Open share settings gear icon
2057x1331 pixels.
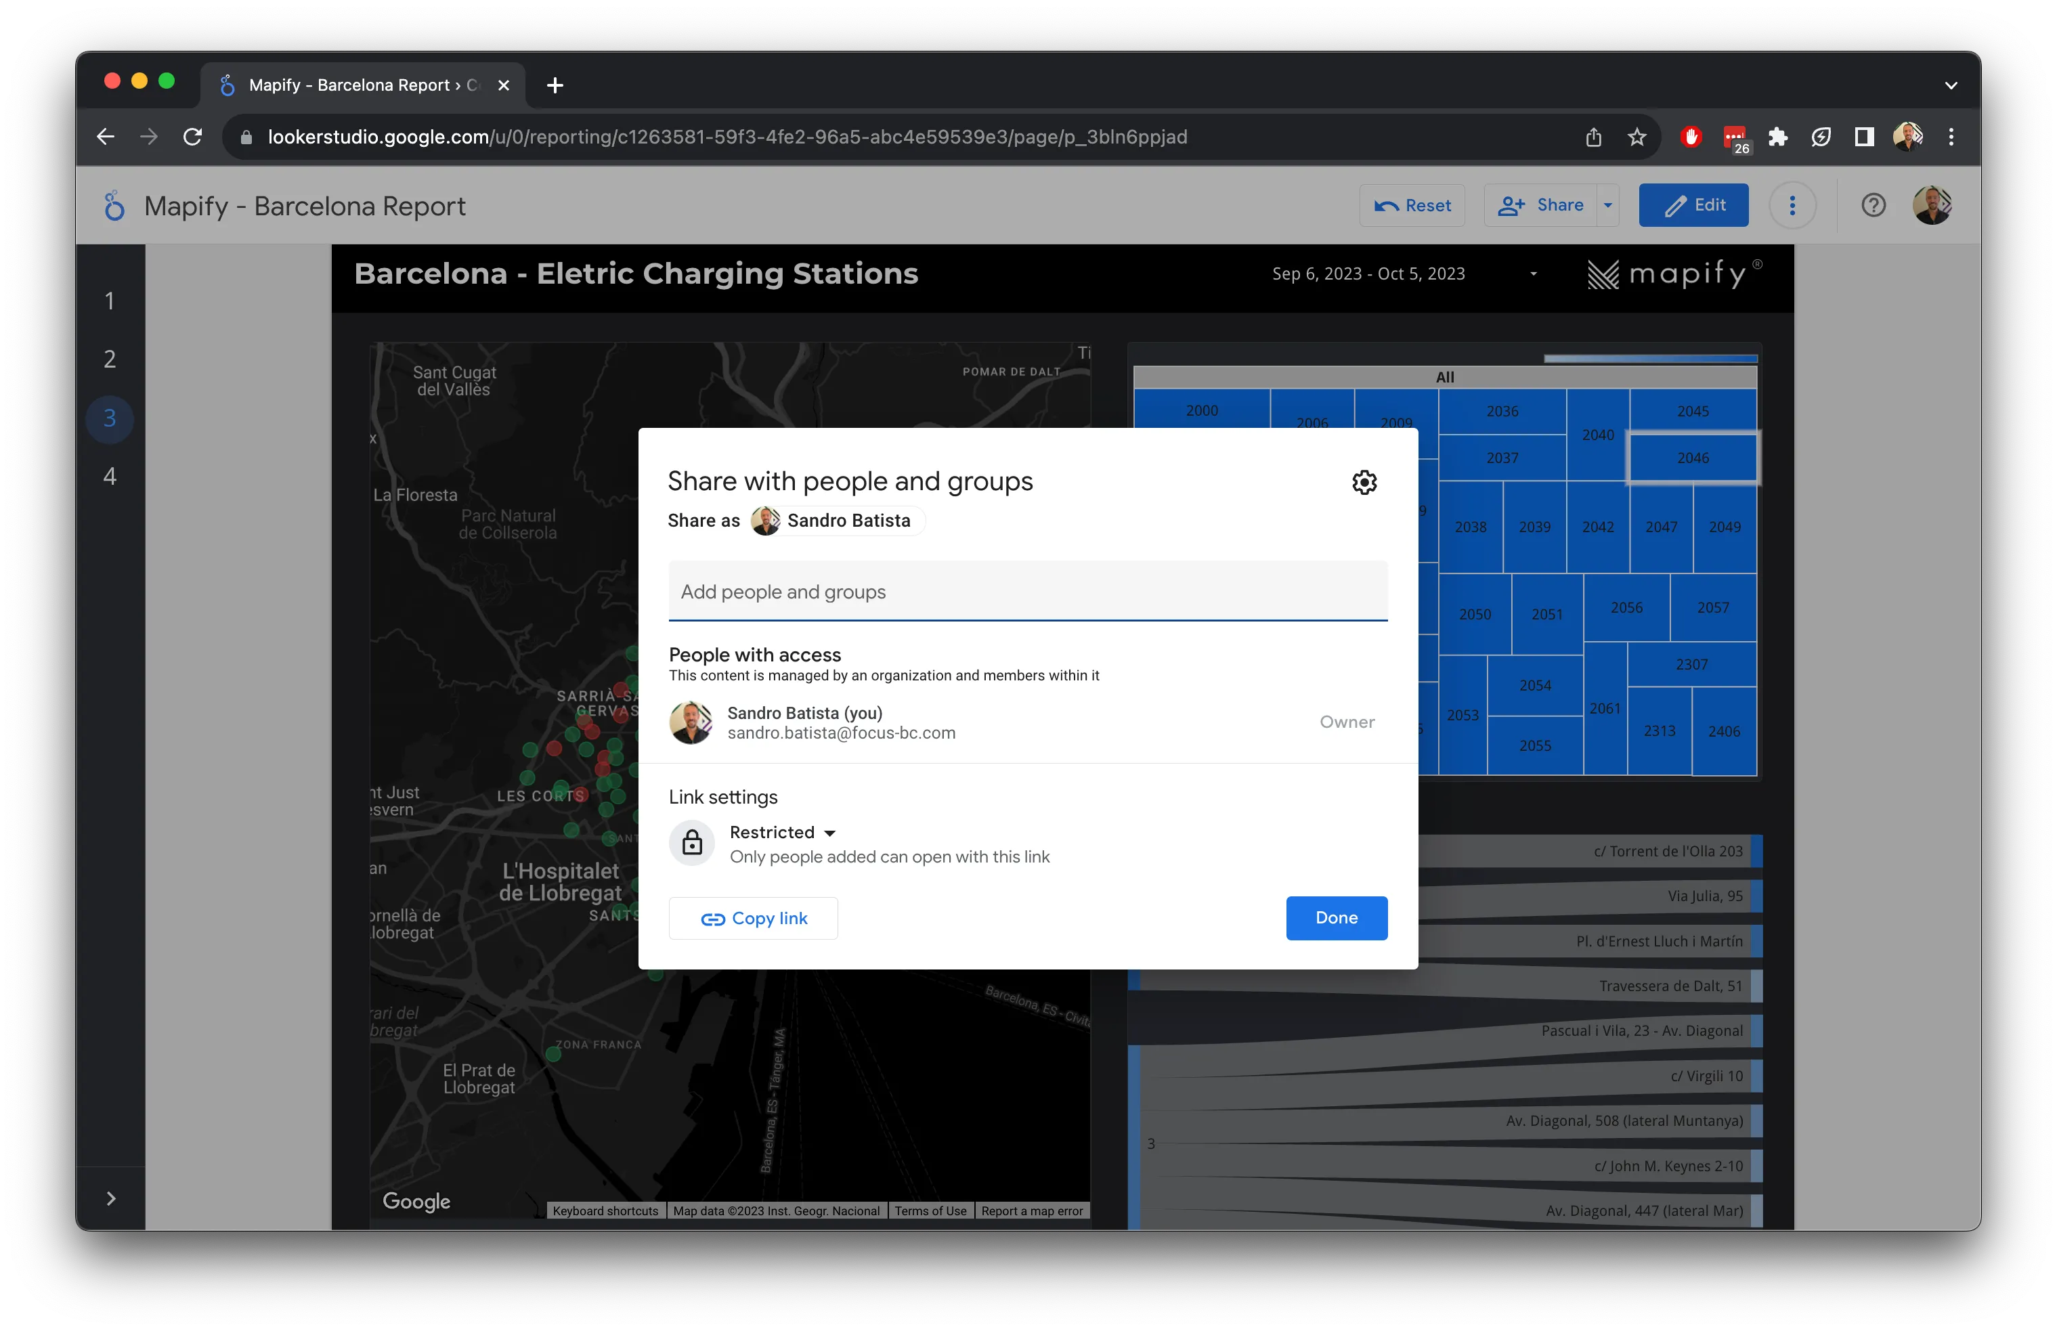[1364, 481]
